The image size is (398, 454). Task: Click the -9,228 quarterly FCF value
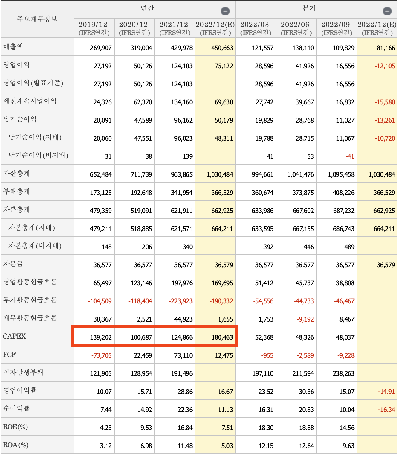coord(346,355)
